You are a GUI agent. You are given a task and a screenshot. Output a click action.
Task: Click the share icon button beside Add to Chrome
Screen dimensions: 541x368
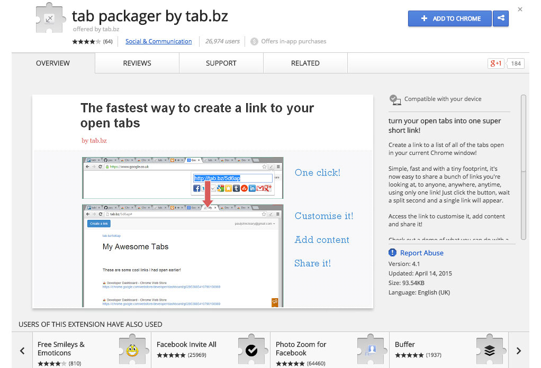[501, 19]
